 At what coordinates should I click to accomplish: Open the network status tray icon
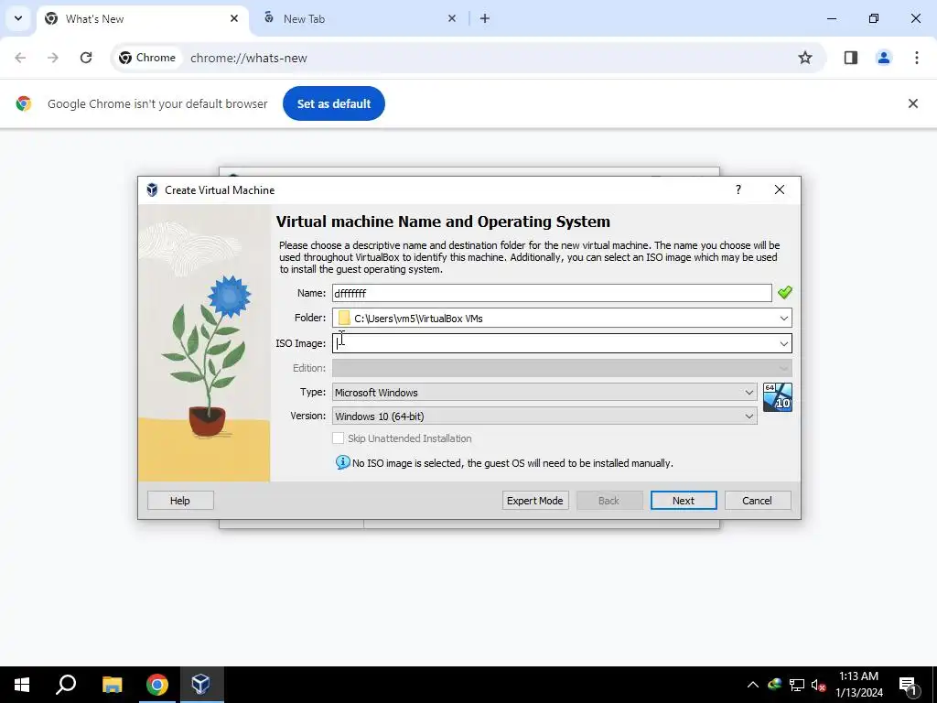tap(797, 685)
